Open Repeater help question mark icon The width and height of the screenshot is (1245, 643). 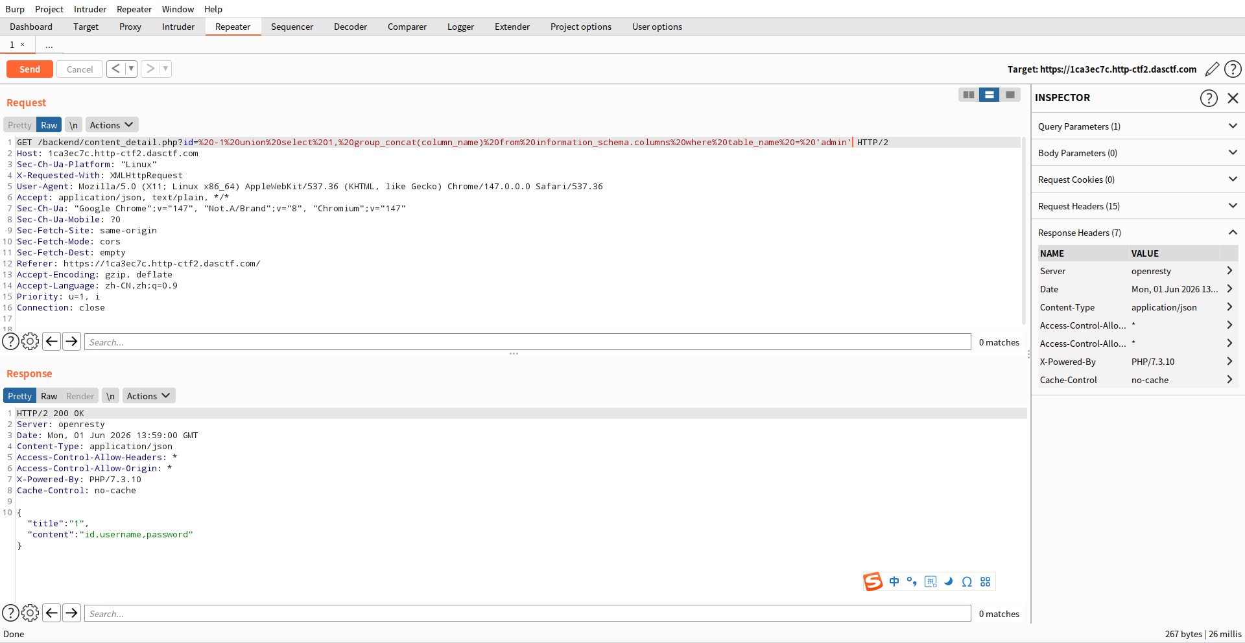click(x=1233, y=69)
